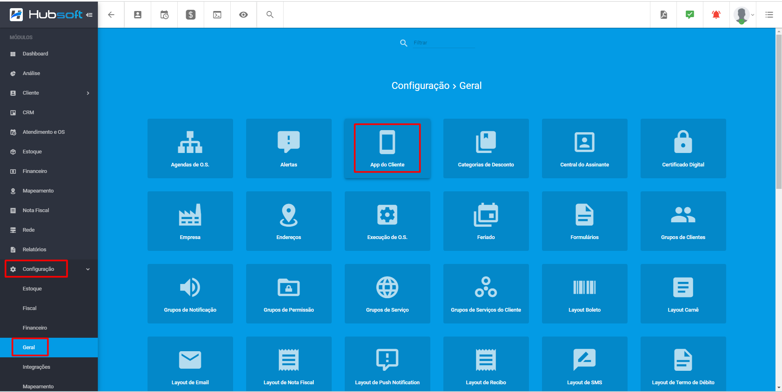Open the Alertas tile

pos(289,148)
